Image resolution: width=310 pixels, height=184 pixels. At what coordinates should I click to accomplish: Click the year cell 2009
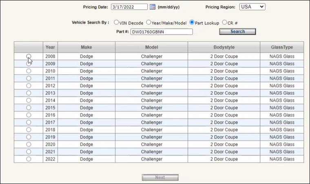pos(50,64)
